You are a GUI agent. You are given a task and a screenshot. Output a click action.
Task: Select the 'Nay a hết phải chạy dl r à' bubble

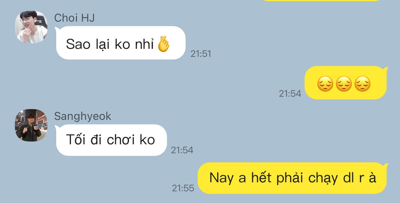pos(293,178)
